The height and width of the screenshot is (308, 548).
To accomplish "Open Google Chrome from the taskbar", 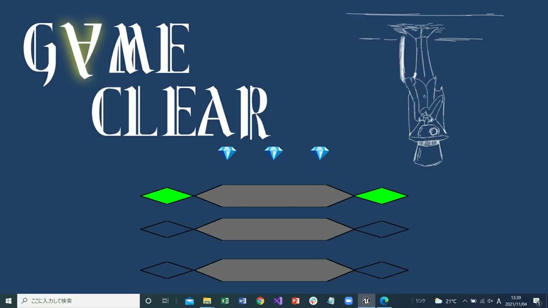I will pos(260,301).
